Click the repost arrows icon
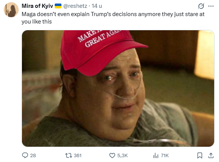Screen dimensions: 219x162 tap(69, 155)
